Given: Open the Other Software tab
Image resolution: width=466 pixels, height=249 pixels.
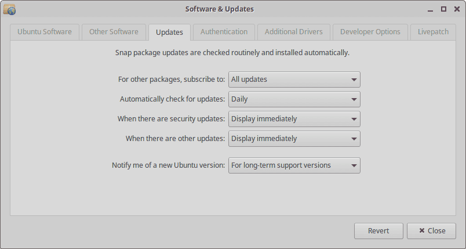Looking at the screenshot, I should pyautogui.click(x=114, y=32).
